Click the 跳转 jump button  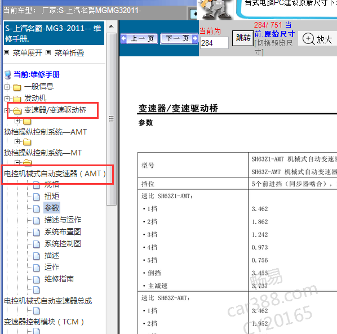(243, 38)
